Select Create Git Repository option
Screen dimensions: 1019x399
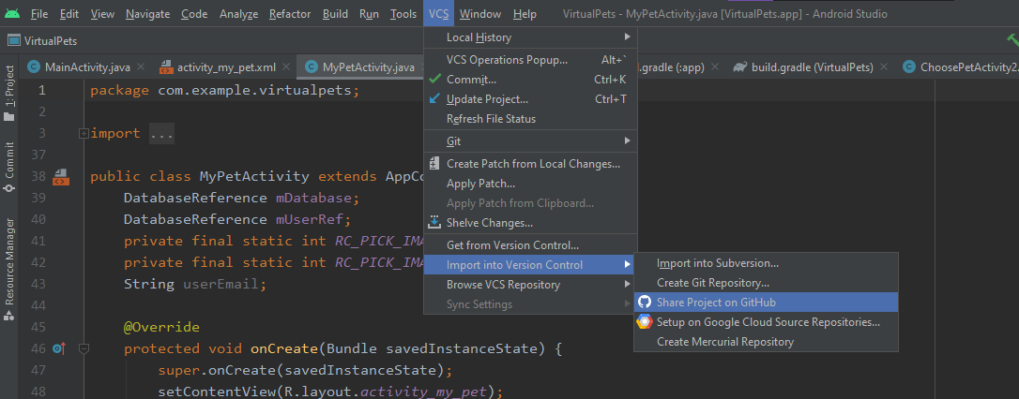713,283
